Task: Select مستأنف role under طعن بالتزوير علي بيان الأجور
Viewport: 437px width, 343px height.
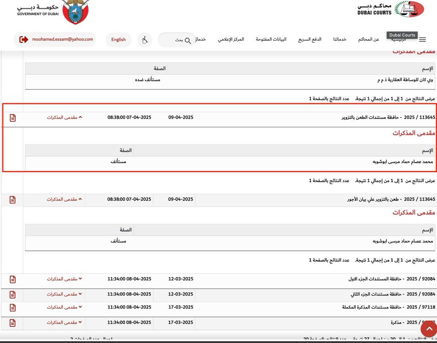Action: tap(118, 241)
